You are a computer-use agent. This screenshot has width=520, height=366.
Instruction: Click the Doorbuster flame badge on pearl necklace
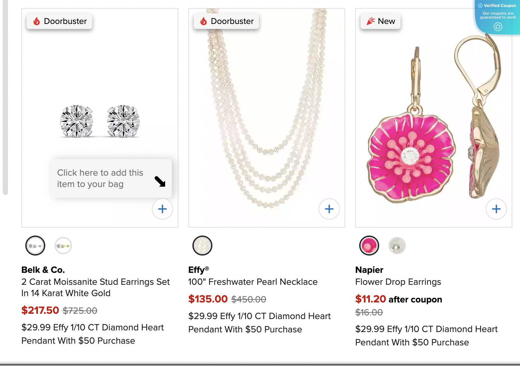point(226,21)
